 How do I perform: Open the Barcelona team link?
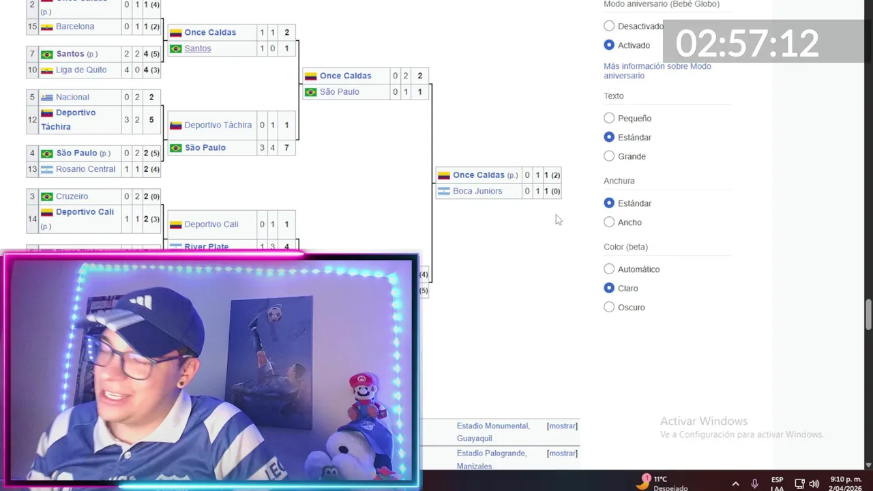pyautogui.click(x=75, y=27)
